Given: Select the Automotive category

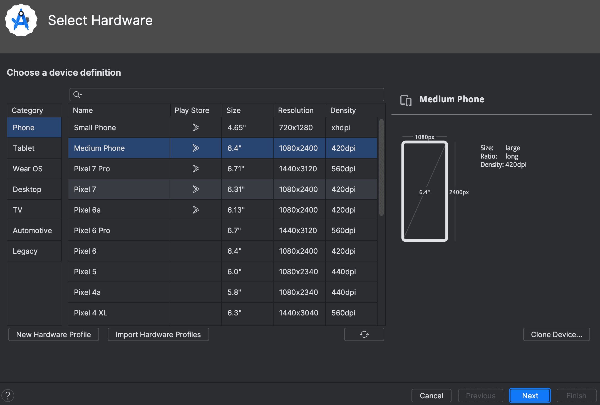Looking at the screenshot, I should pyautogui.click(x=34, y=230).
